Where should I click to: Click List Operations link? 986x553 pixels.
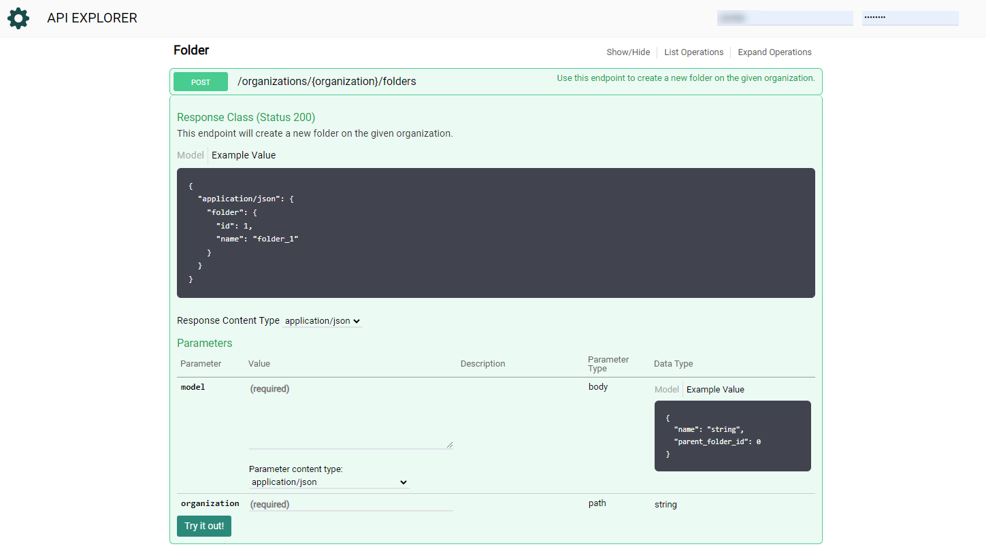click(693, 52)
